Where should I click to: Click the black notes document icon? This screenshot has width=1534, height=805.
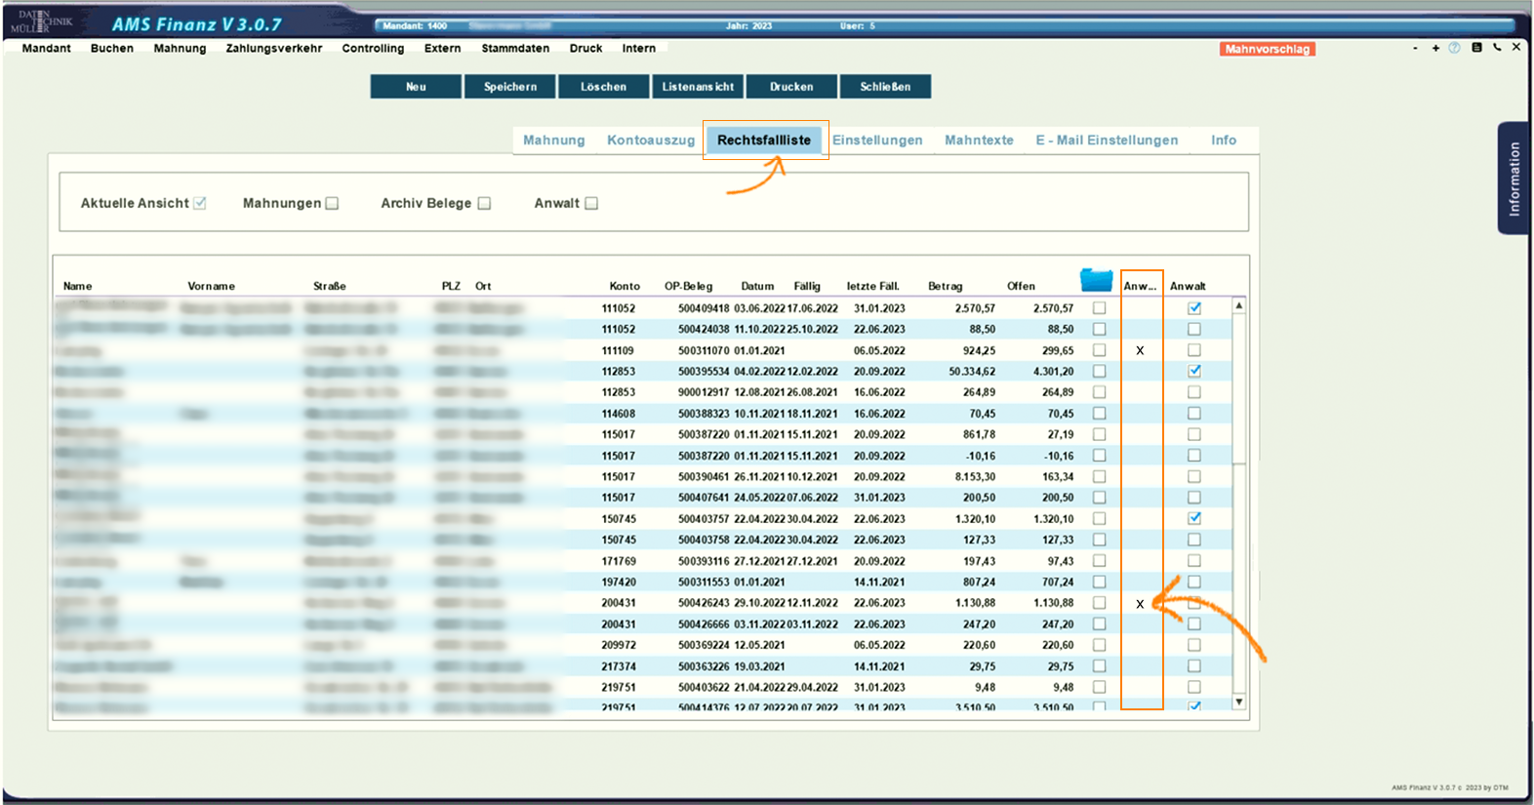coord(1476,47)
